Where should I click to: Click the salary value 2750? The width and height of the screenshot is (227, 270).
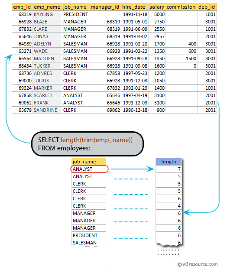point(157,22)
